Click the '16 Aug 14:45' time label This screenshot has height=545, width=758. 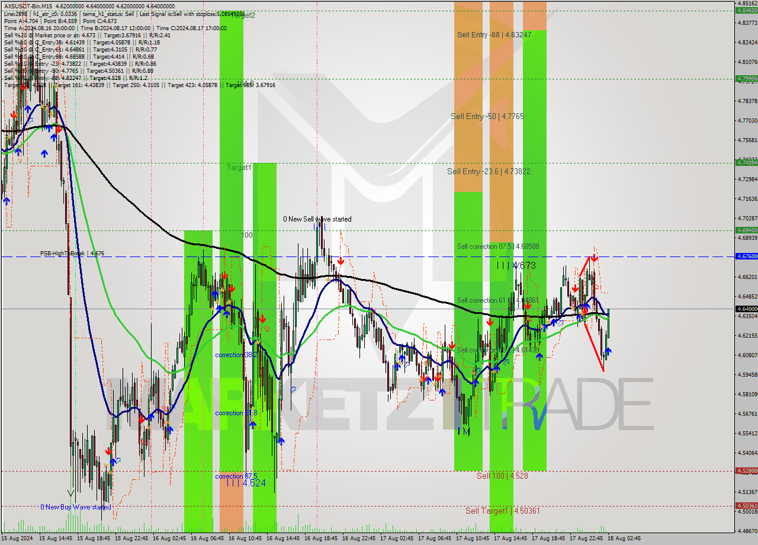282,538
